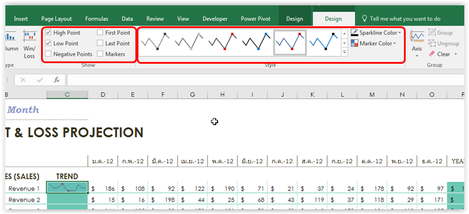Choose gray line with black markers style
Screen dimensions: 469x214
(155, 42)
